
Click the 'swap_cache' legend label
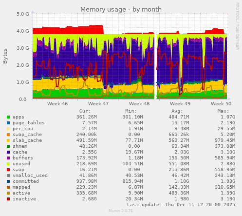27,135
